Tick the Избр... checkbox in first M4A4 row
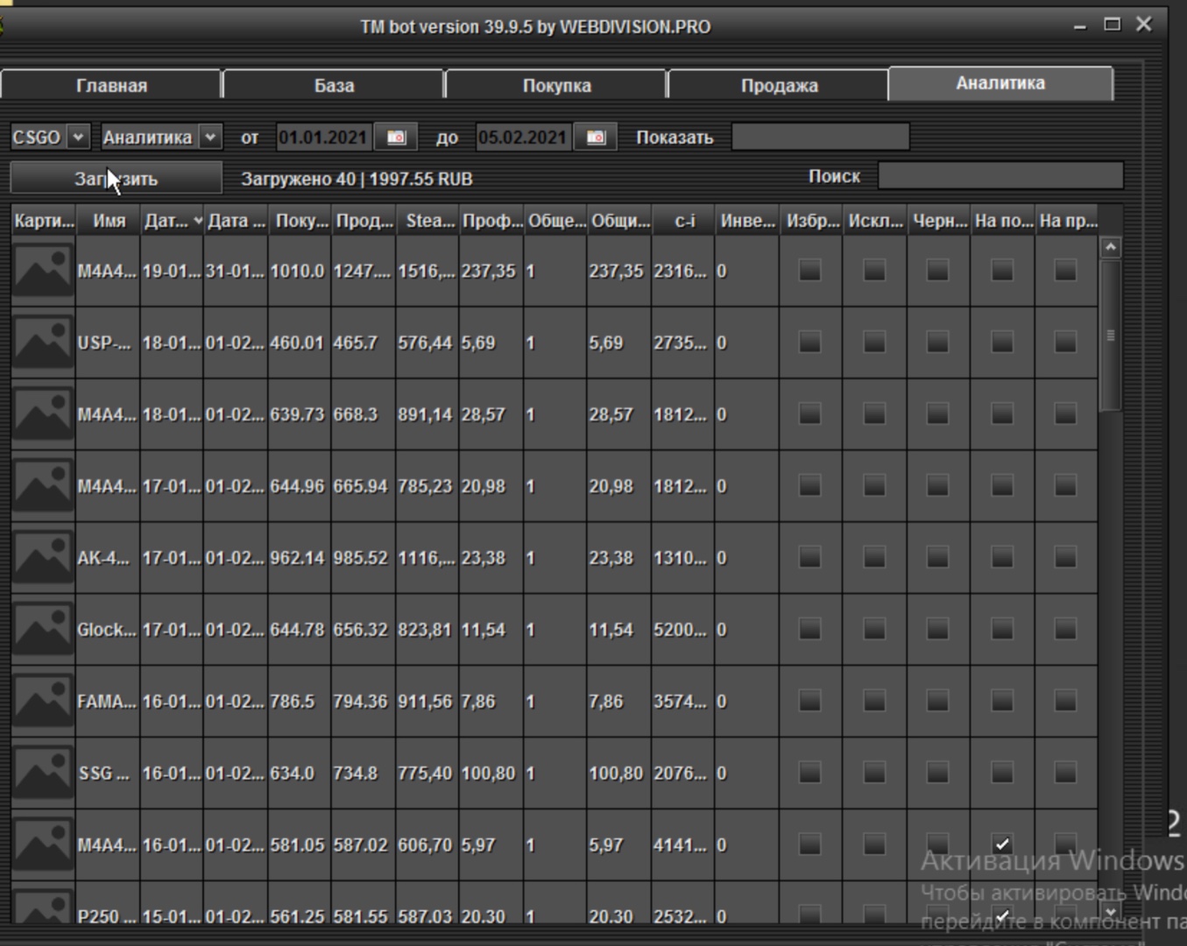1187x946 pixels. pyautogui.click(x=809, y=270)
